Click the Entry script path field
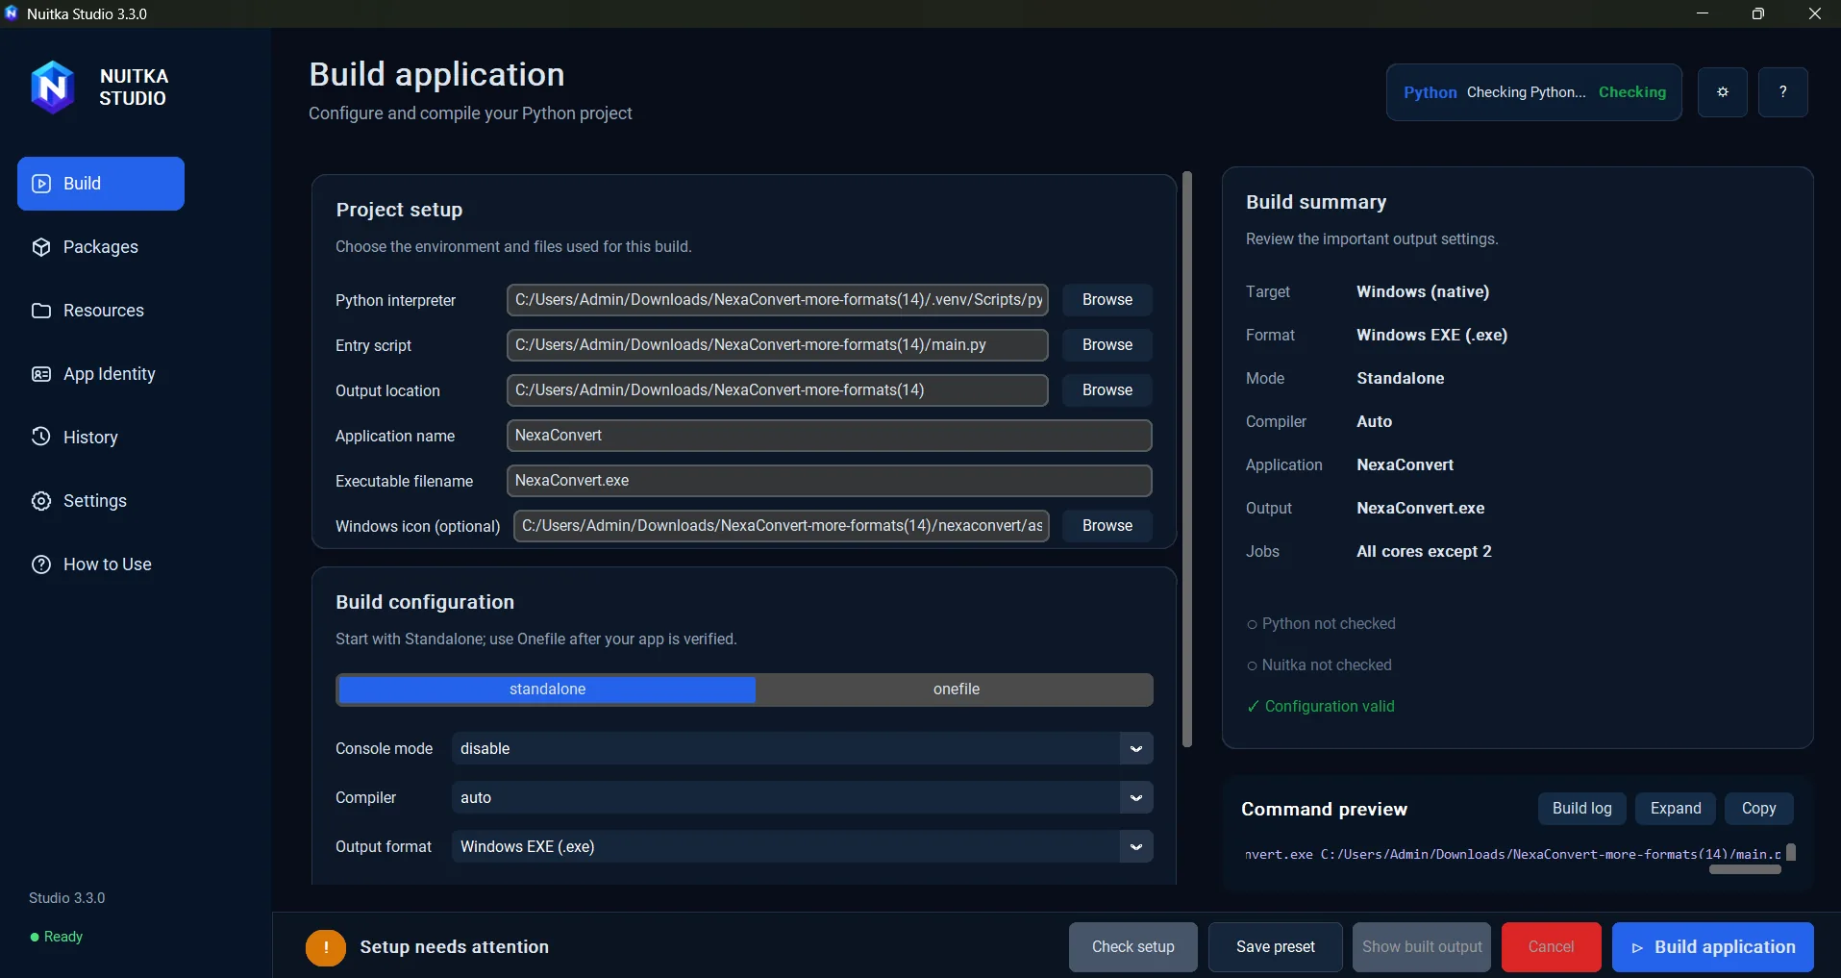 (x=778, y=345)
